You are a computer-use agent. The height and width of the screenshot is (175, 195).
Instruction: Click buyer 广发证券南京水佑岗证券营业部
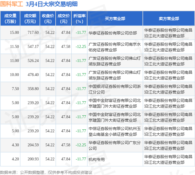tap(114, 47)
